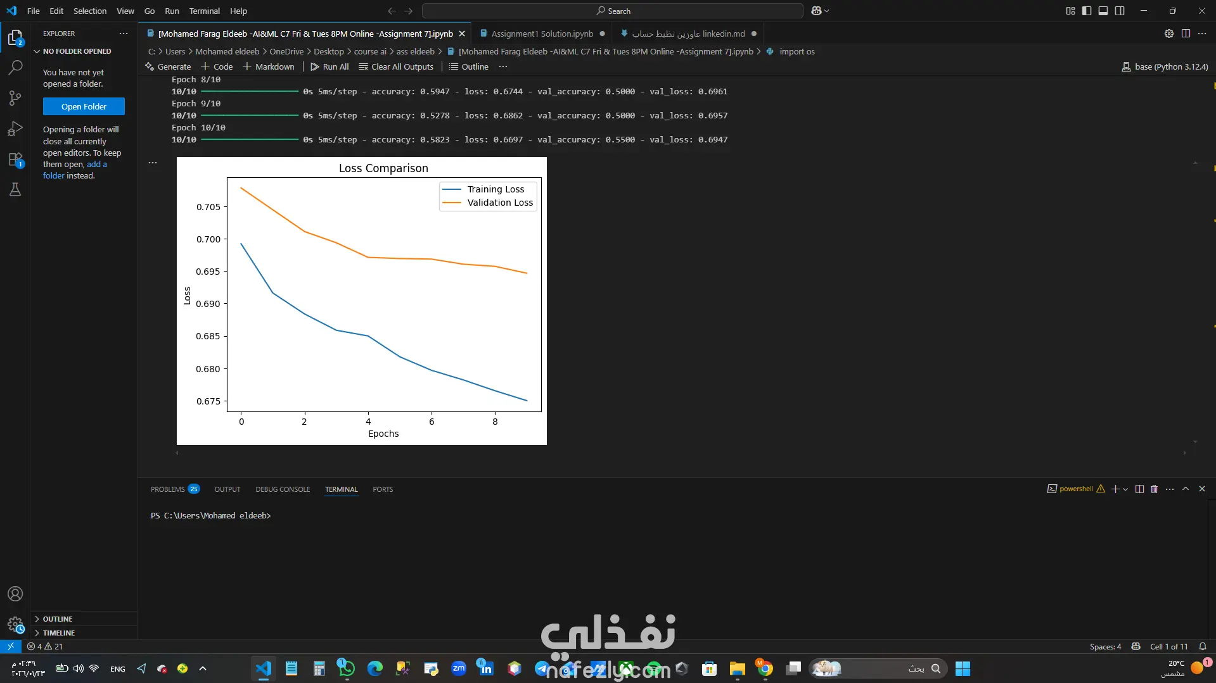Image resolution: width=1216 pixels, height=683 pixels.
Task: Open Microsoft Edge from the taskbar
Action: pos(375,668)
